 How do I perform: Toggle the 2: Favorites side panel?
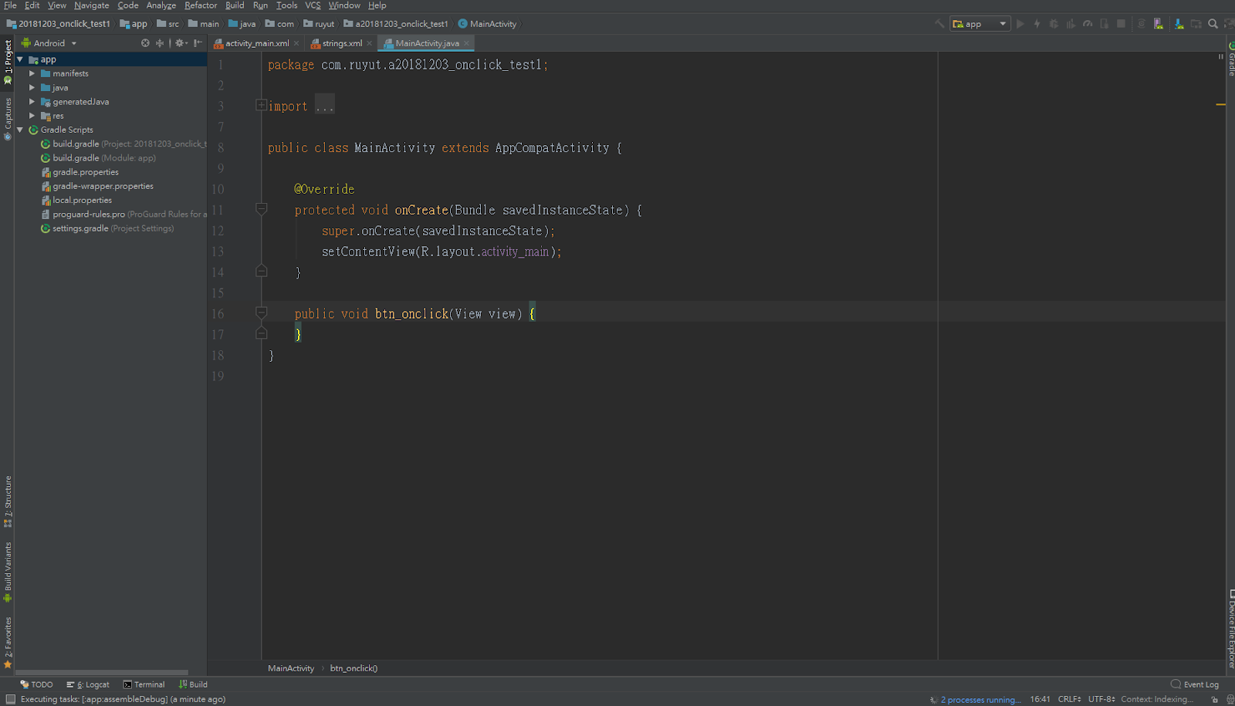[8, 642]
